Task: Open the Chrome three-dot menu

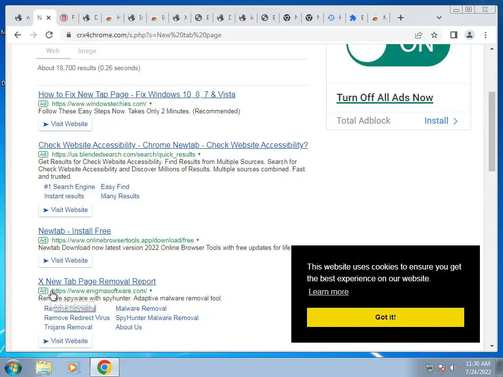Action: point(485,35)
